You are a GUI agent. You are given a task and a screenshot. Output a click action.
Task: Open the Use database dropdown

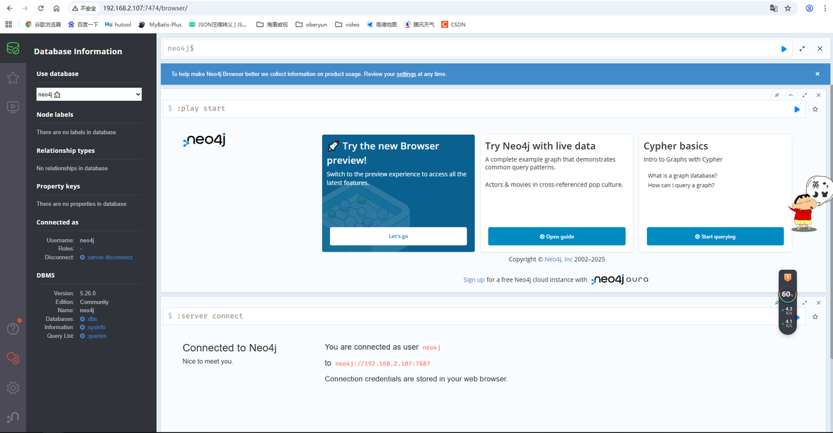pyautogui.click(x=89, y=94)
